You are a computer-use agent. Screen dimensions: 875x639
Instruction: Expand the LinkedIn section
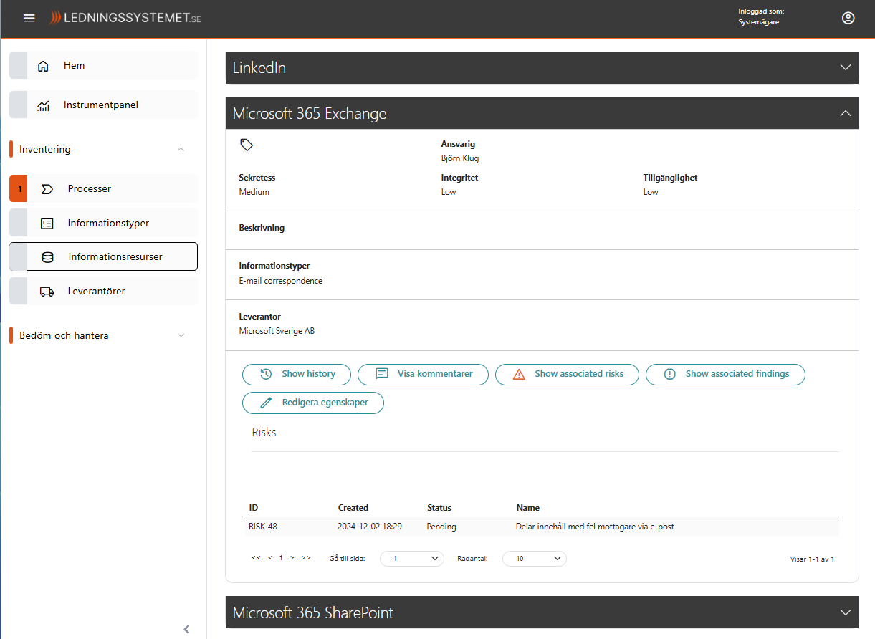845,67
